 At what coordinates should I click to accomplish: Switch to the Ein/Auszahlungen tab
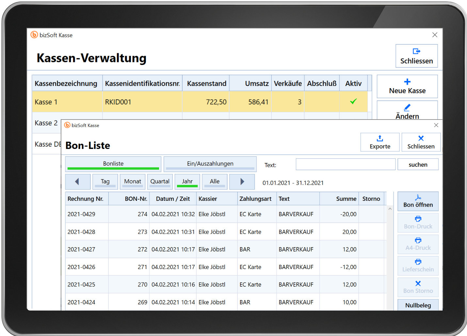(x=210, y=164)
